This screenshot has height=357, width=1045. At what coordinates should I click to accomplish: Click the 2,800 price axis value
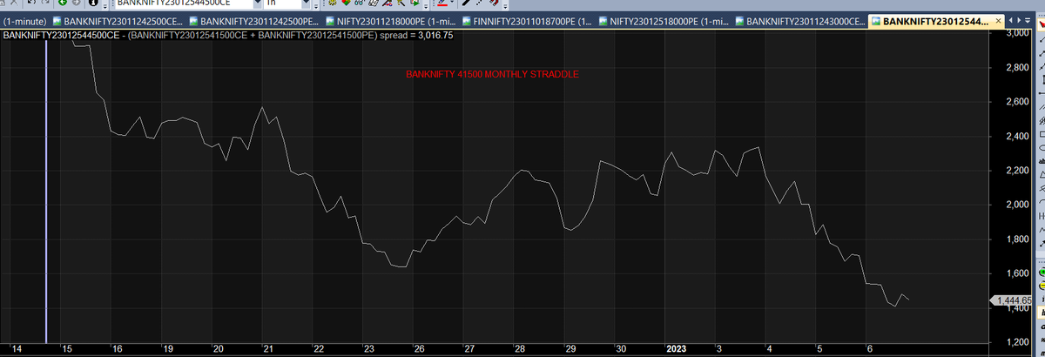[1016, 68]
